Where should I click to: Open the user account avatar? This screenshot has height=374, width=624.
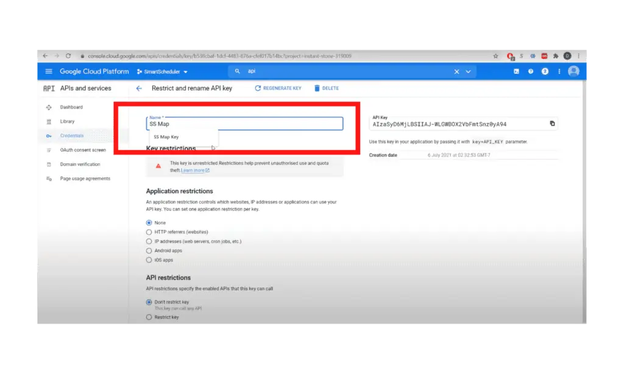(573, 72)
